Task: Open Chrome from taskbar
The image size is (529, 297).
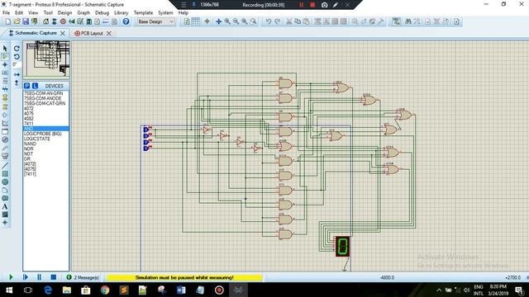Action: (x=105, y=290)
